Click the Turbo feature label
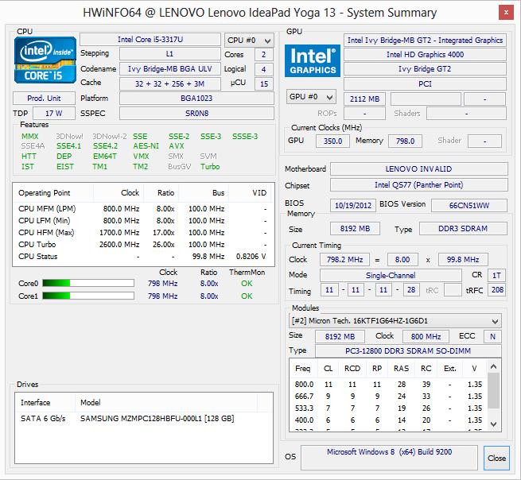Viewport: 521px width, 480px height. pos(210,167)
